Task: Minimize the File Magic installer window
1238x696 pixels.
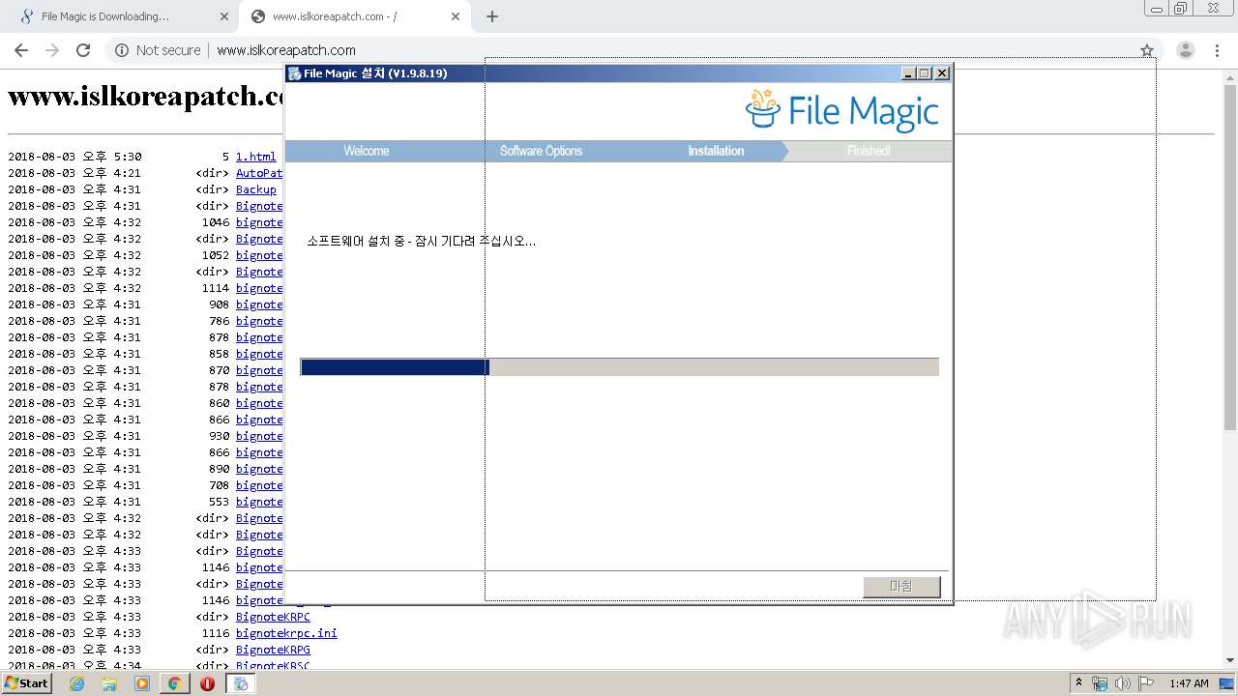Action: click(907, 73)
